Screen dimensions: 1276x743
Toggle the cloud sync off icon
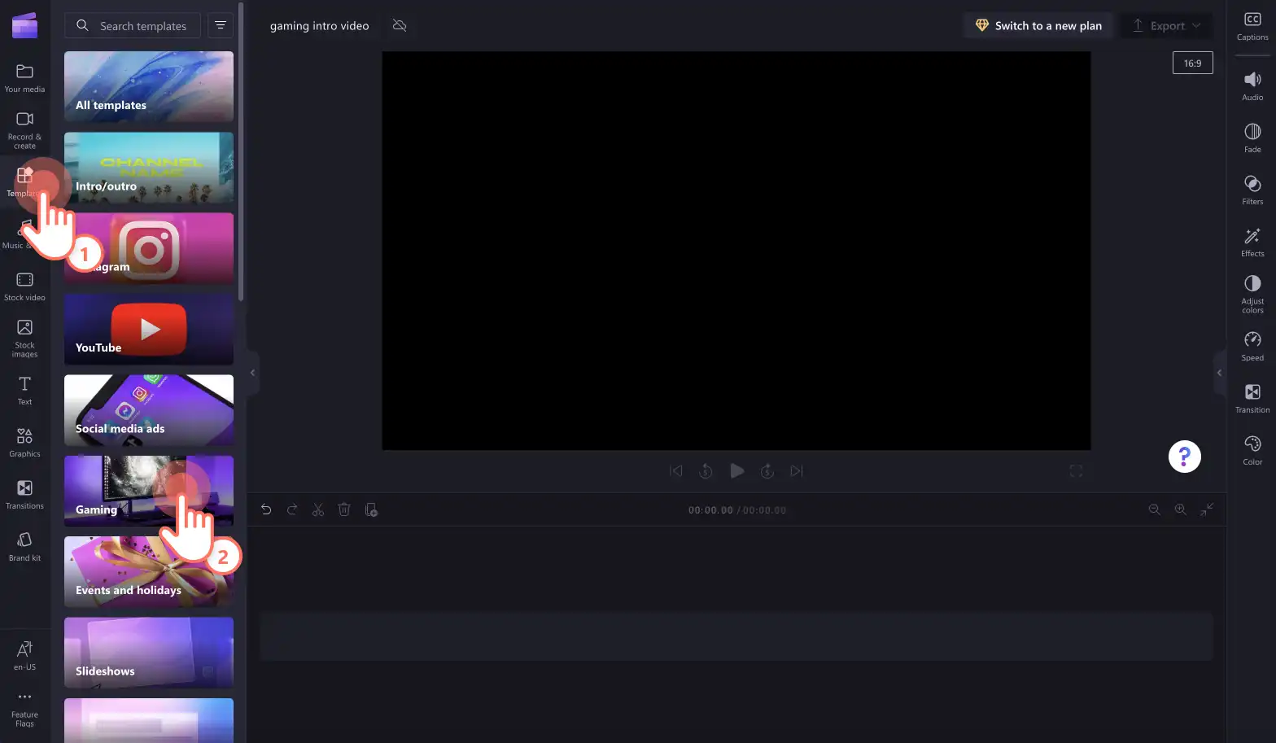coord(400,26)
